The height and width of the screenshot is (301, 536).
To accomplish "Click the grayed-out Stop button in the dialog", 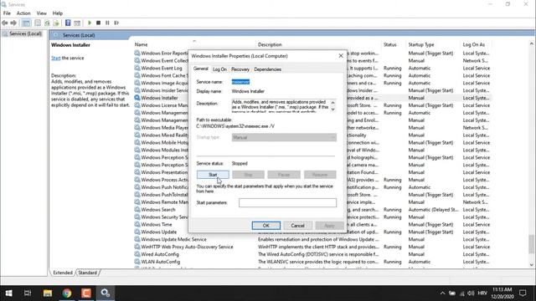I will tap(248, 175).
